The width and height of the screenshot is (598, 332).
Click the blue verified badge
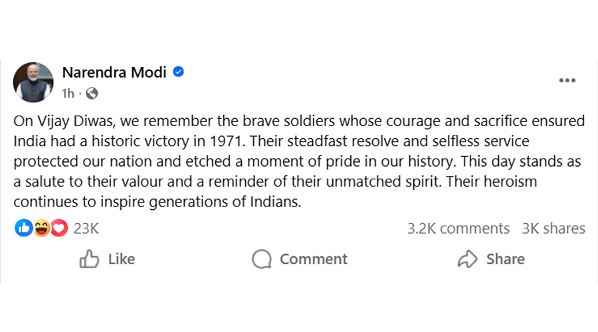pos(178,72)
